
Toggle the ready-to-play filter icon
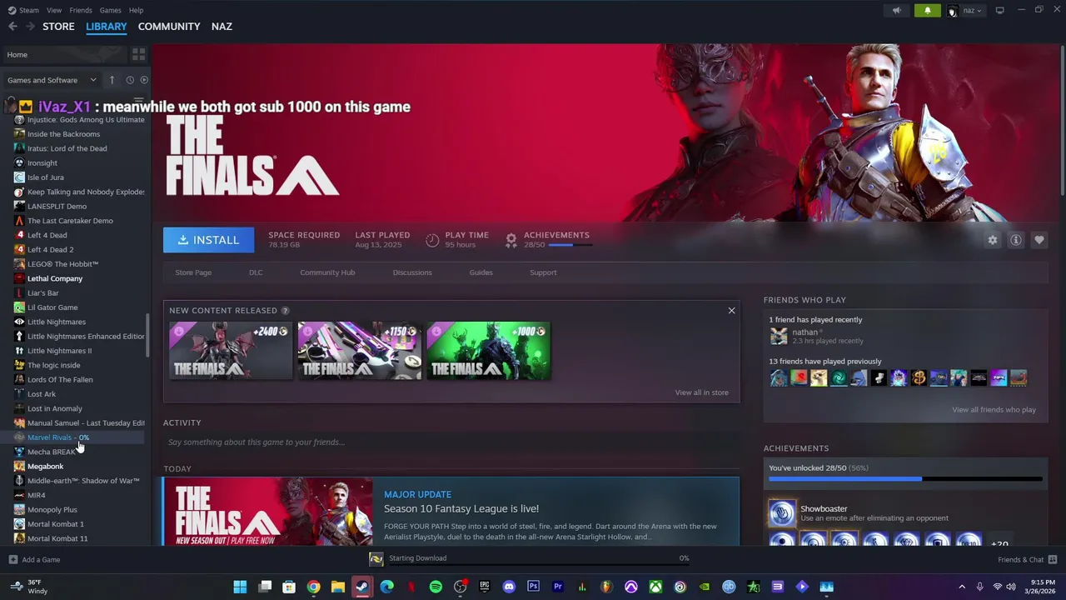coord(144,80)
